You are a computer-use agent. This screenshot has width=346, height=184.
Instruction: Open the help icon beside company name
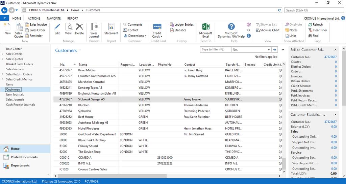pyautogui.click(x=343, y=18)
